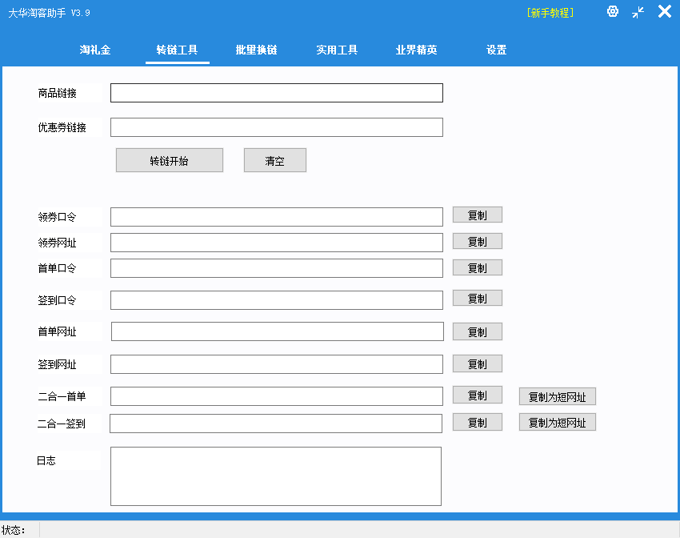Copy 二合一首单 as short URL

(558, 396)
